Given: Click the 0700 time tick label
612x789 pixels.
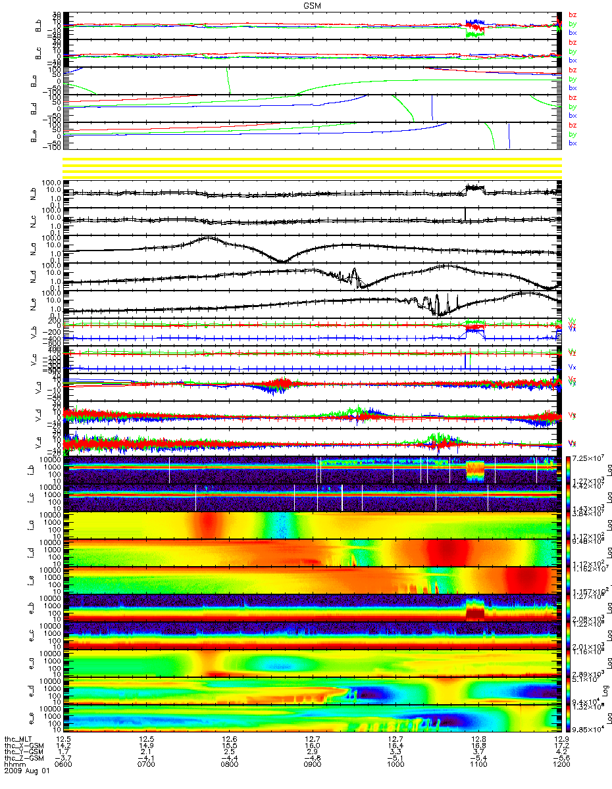Looking at the screenshot, I should [146, 765].
